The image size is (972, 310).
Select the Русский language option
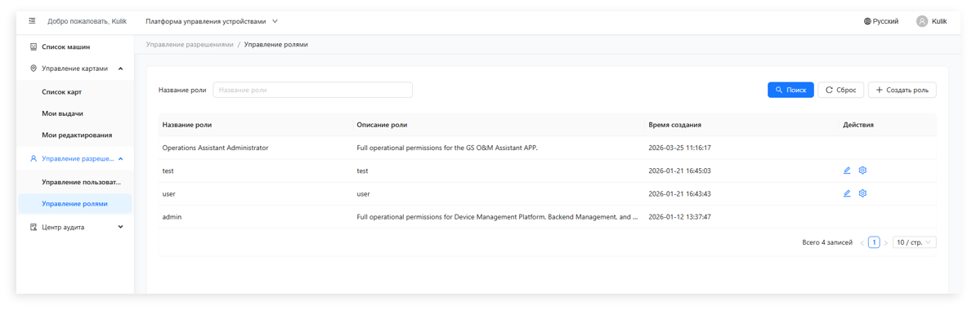tap(886, 21)
